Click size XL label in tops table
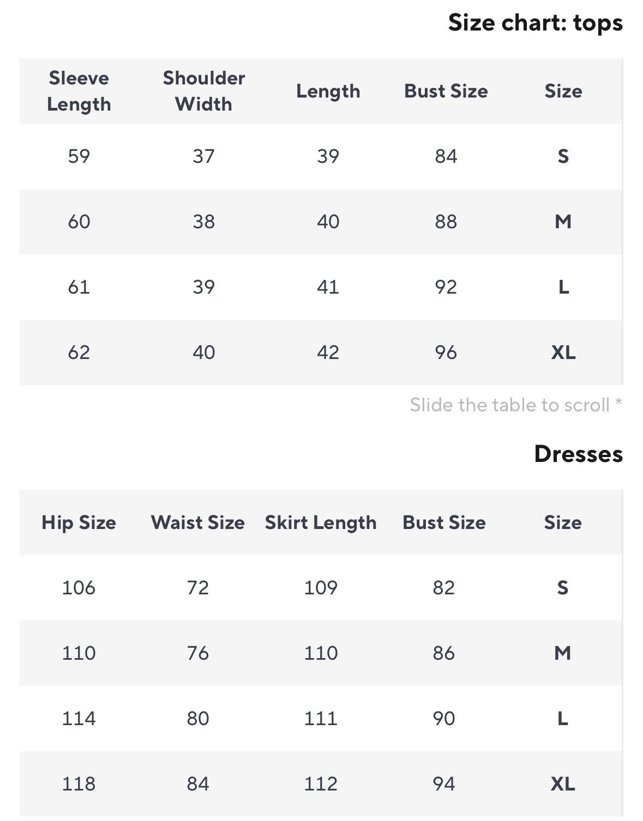The image size is (643, 821). point(563,352)
